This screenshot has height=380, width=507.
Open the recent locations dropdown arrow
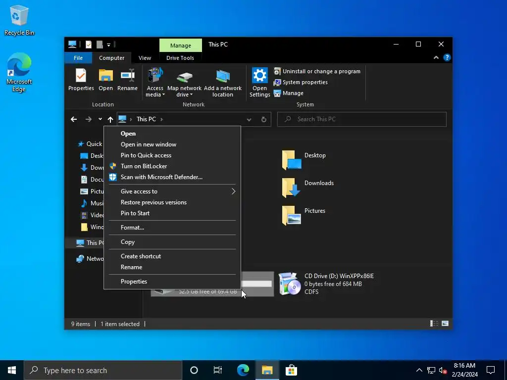[x=100, y=119]
